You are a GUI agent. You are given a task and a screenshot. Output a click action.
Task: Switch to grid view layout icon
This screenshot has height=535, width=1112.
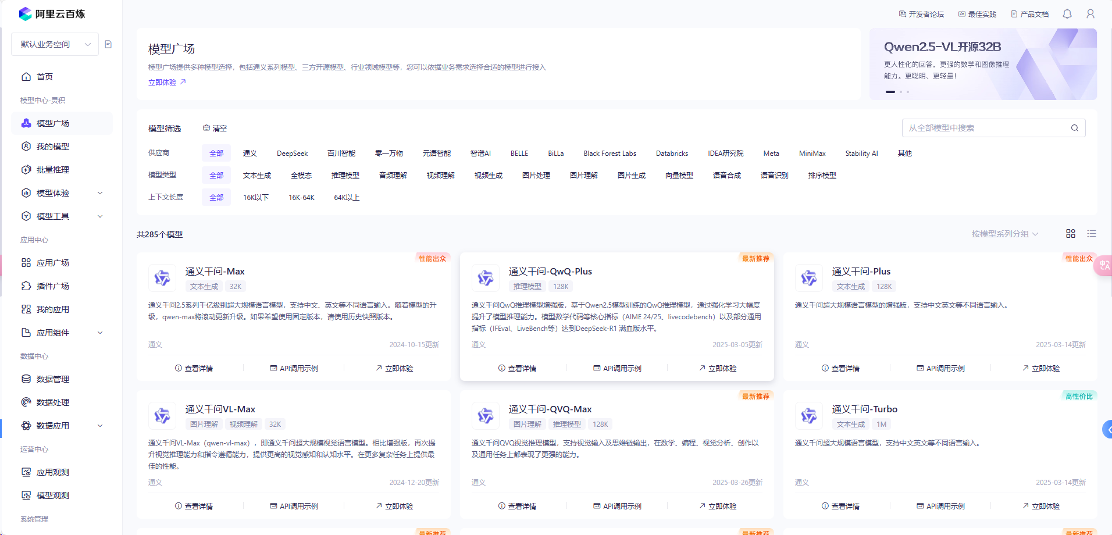click(x=1071, y=234)
